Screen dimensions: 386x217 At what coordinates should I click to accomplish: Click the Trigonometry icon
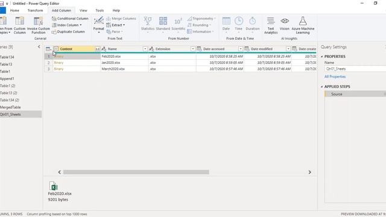pyautogui.click(x=189, y=19)
